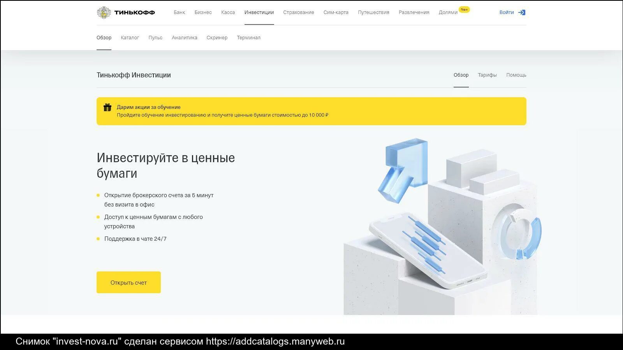Switch to the Каталог tab
Screen dimensions: 623x350
pyautogui.click(x=130, y=38)
